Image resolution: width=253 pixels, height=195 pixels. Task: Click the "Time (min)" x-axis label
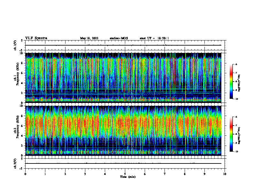point(128,177)
